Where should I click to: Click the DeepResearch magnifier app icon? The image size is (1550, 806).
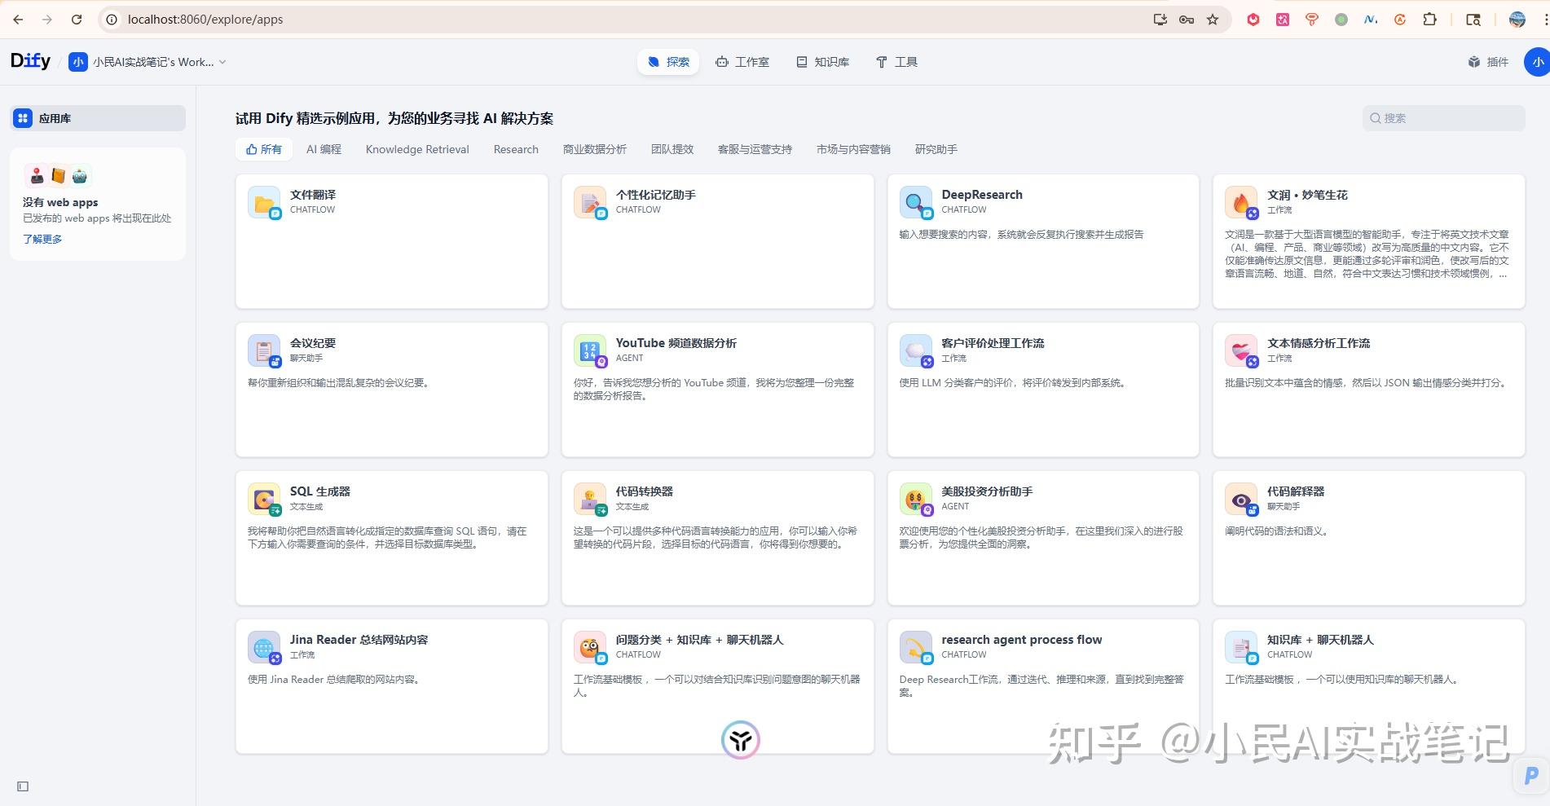pyautogui.click(x=915, y=202)
